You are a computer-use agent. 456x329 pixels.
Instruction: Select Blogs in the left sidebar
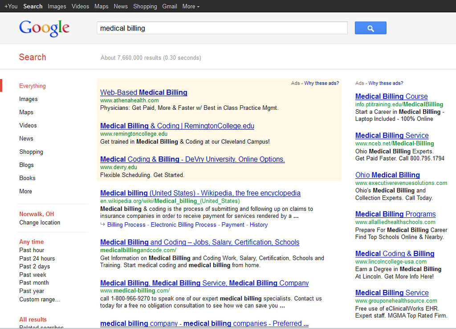[x=26, y=165]
